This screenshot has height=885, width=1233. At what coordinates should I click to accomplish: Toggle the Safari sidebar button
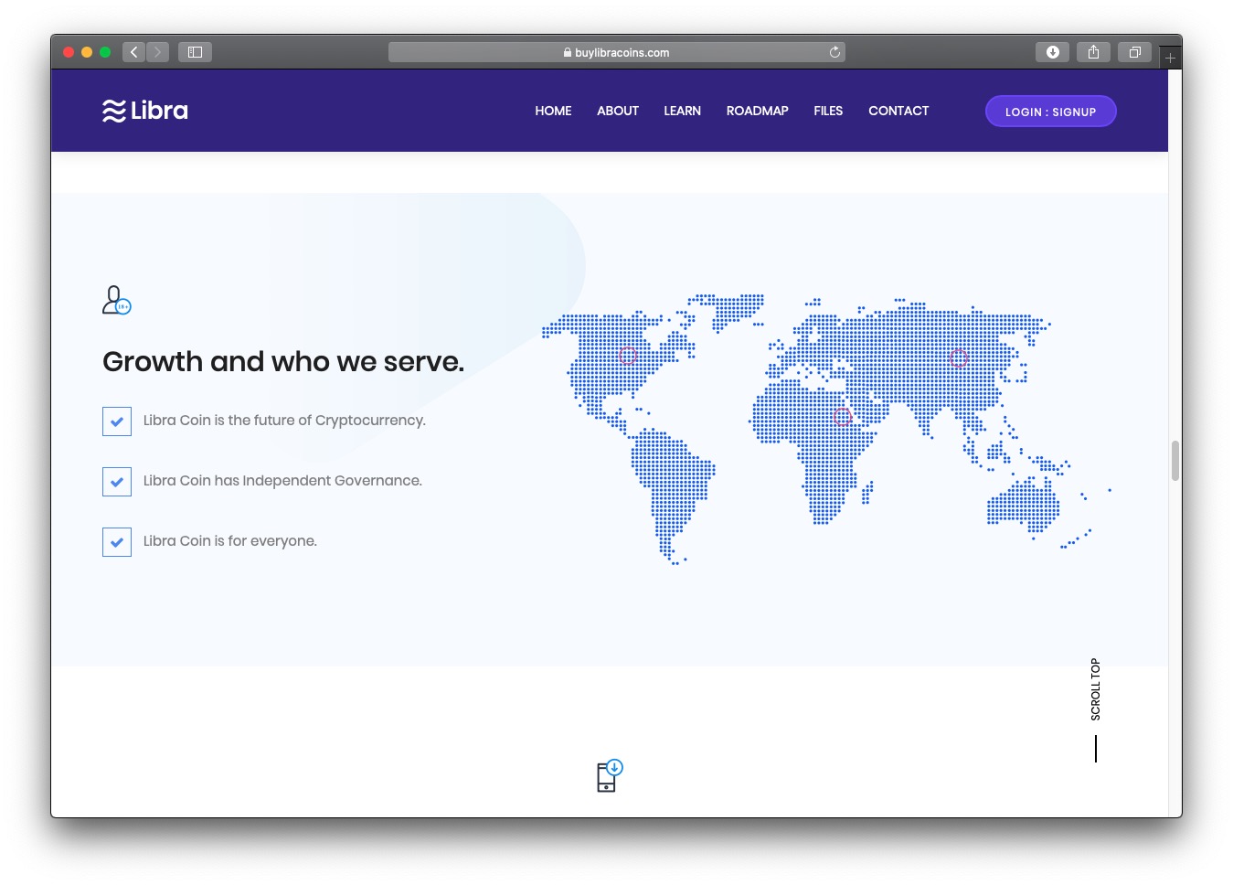coord(195,52)
